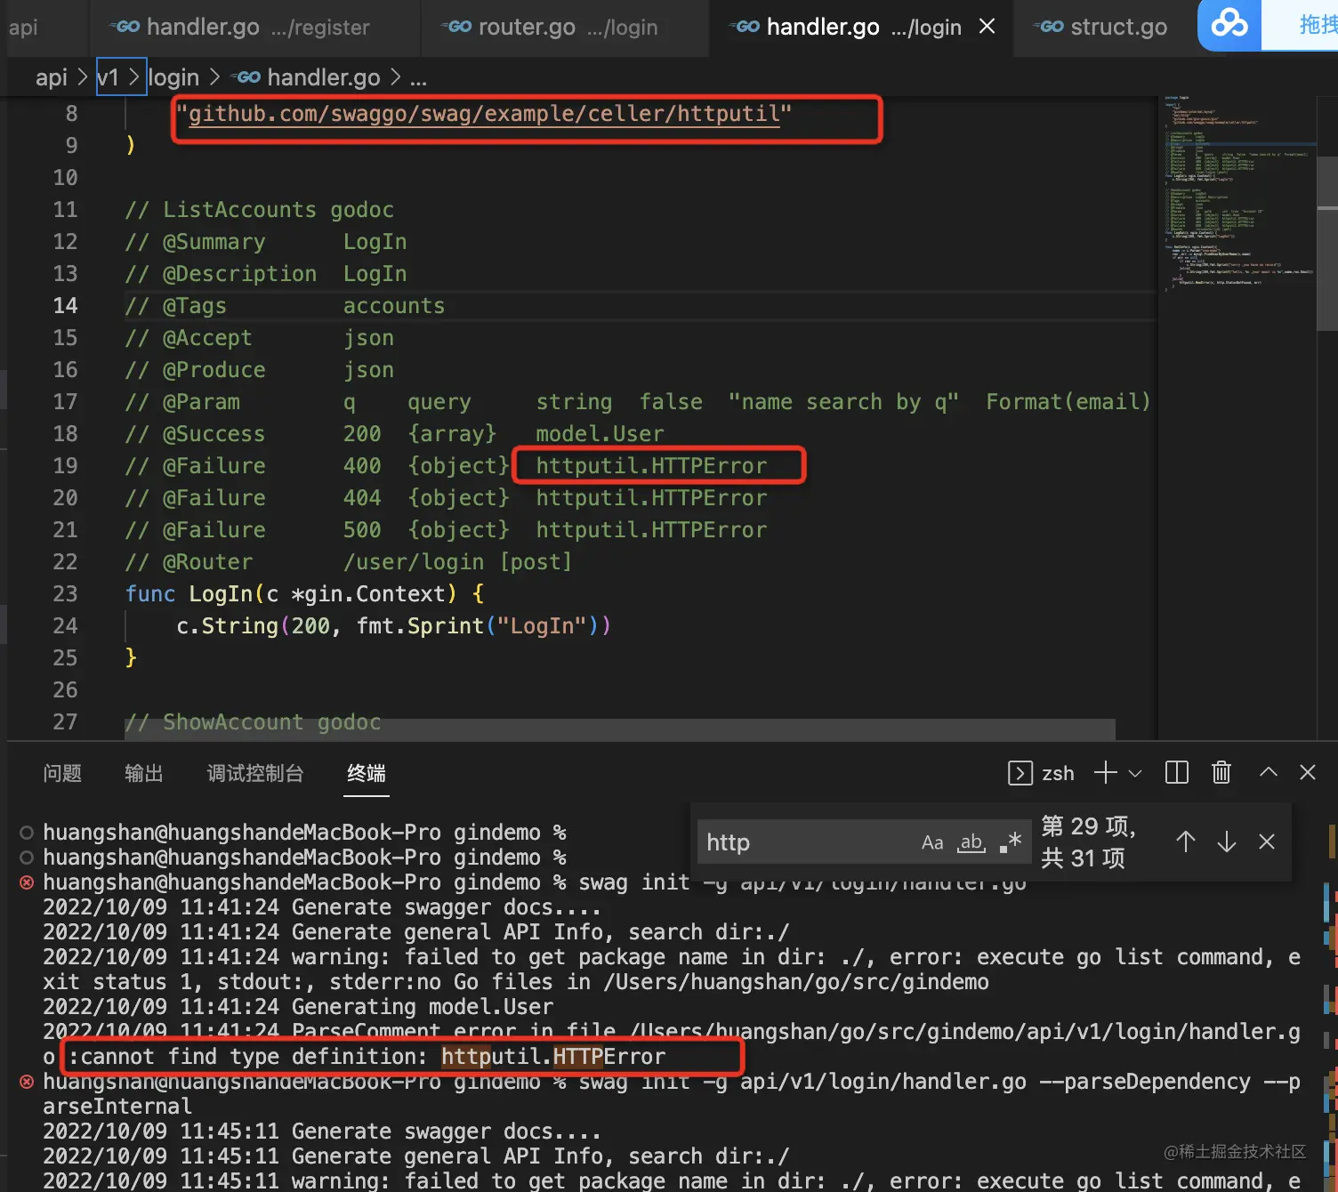Viewport: 1338px width, 1192px height.
Task: Select the struct.go editor tab
Action: pyautogui.click(x=1103, y=28)
